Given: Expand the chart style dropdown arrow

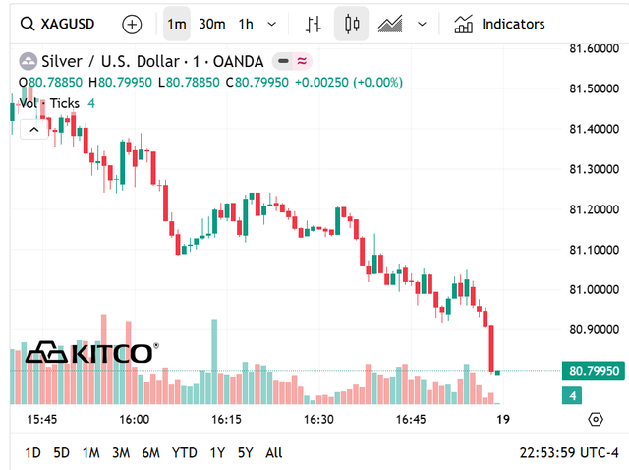Looking at the screenshot, I should (423, 24).
